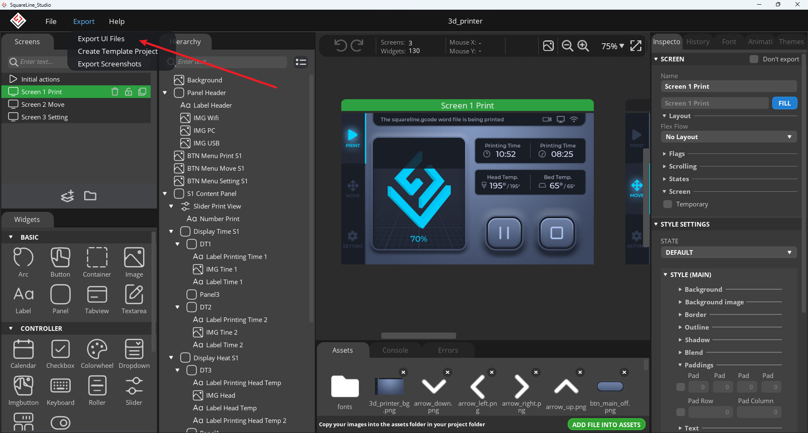Click the folder icon in Screens panel
Viewport: 808px width, 433px height.
90,196
